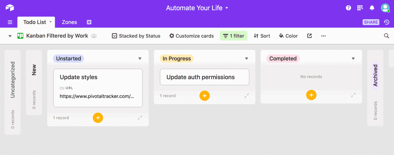Image resolution: width=394 pixels, height=155 pixels.
Task: Click the SHARE button
Action: 371,22
